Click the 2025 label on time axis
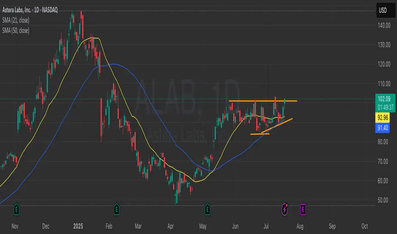Screen dimensions: 397x234 pyautogui.click(x=78, y=226)
